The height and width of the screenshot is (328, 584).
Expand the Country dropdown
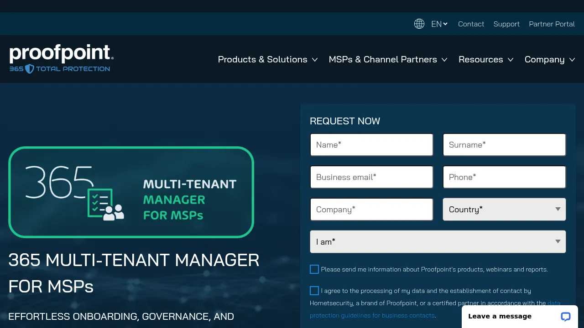504,210
